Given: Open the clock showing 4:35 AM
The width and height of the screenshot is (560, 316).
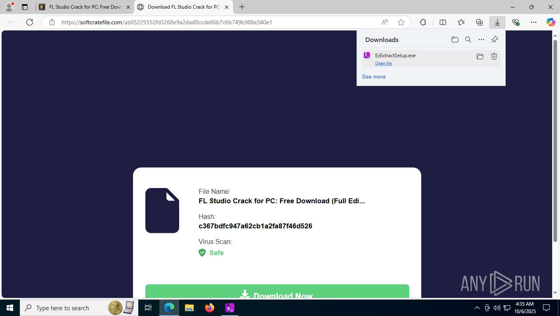Looking at the screenshot, I should (524, 308).
